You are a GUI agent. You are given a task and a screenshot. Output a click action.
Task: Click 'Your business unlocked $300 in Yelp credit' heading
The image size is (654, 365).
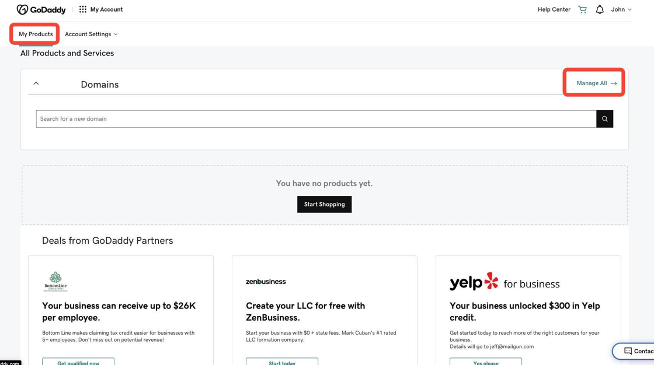(x=525, y=312)
